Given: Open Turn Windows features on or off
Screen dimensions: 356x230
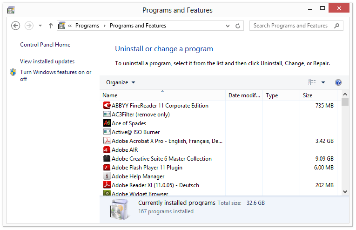Looking at the screenshot, I should (x=56, y=75).
